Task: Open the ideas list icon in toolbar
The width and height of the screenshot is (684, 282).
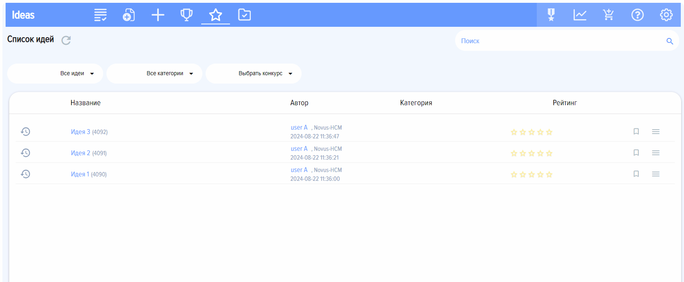Action: (100, 15)
